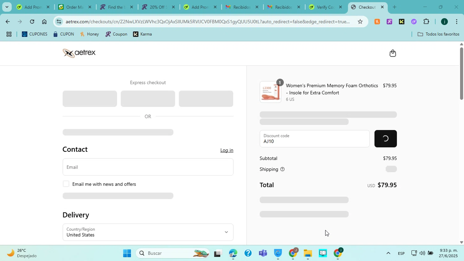Go back in browser history
The image size is (464, 261).
(x=7, y=22)
